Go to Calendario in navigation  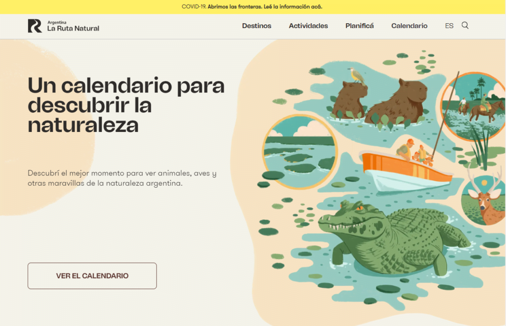[409, 26]
